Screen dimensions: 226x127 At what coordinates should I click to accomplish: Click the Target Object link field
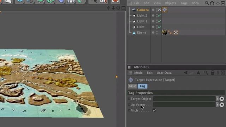[184, 99]
